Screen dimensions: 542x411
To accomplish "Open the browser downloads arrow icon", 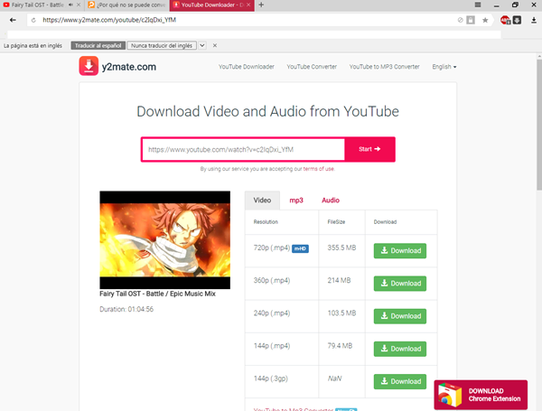I will click(534, 21).
